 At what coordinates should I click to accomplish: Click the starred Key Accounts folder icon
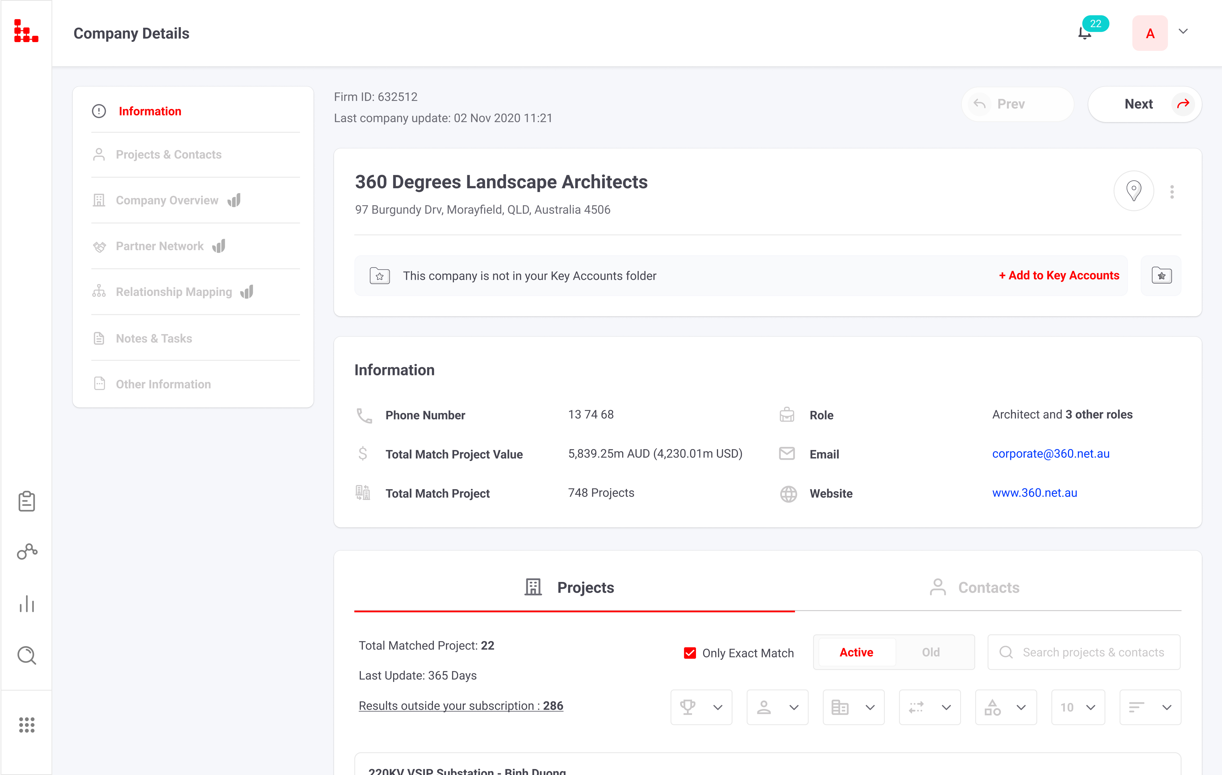pos(1161,275)
